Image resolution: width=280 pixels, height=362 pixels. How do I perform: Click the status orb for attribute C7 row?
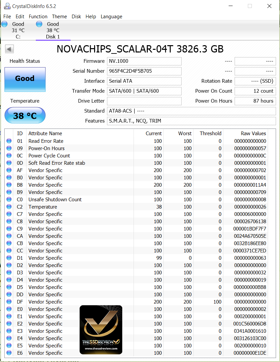click(x=9, y=214)
